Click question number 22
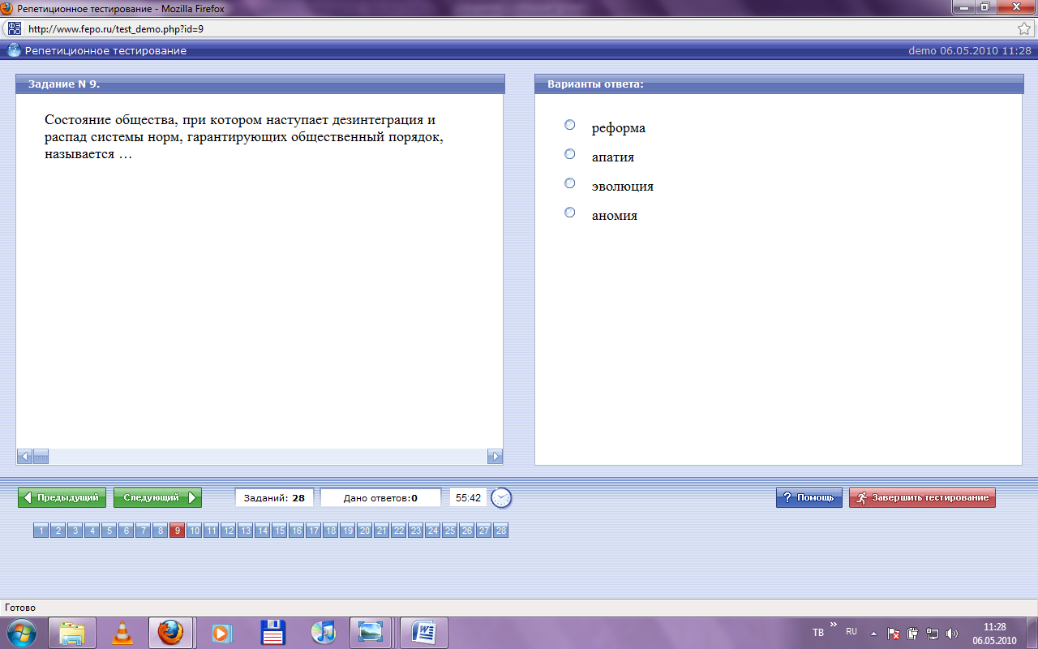Viewport: 1038px width, 649px height. click(398, 531)
